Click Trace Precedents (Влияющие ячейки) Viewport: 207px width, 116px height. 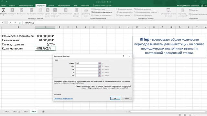tap(124, 9)
